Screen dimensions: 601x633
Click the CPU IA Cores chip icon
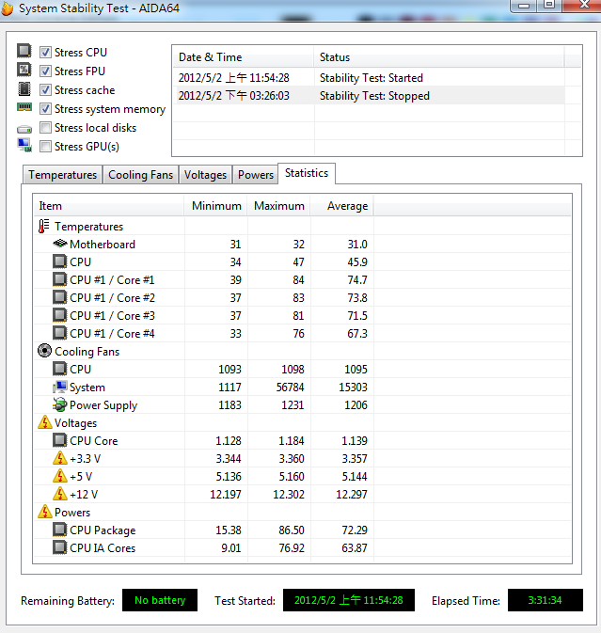tap(60, 547)
